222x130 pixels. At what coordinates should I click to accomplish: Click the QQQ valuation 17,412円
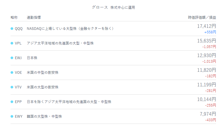pyautogui.click(x=207, y=26)
